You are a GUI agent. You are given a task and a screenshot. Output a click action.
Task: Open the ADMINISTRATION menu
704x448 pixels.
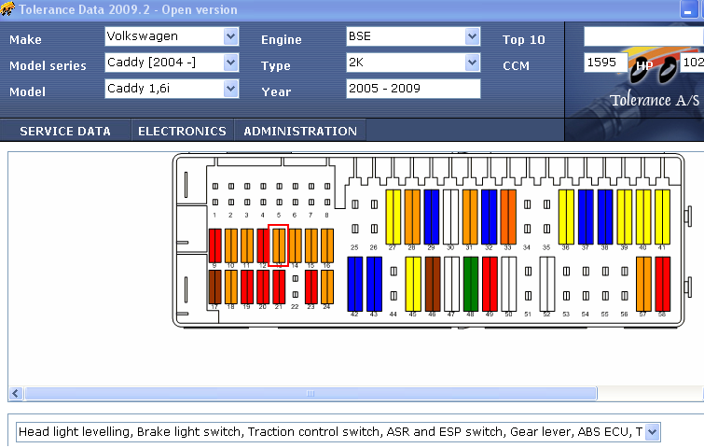pyautogui.click(x=300, y=131)
